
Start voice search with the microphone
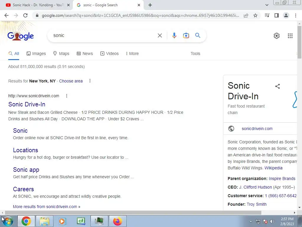click(174, 35)
